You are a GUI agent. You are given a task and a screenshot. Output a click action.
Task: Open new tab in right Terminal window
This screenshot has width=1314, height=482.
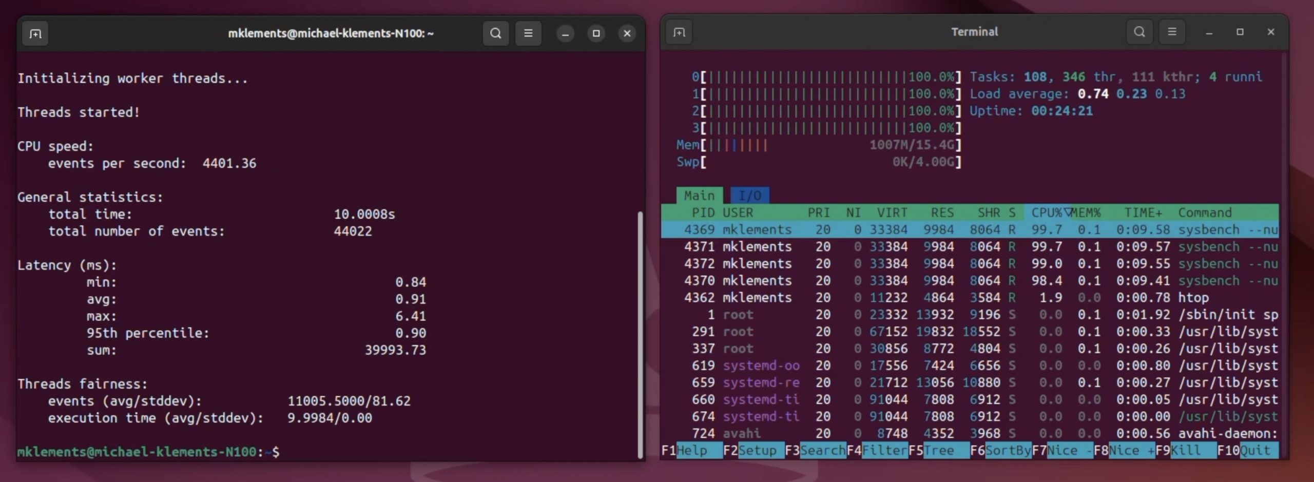[679, 32]
